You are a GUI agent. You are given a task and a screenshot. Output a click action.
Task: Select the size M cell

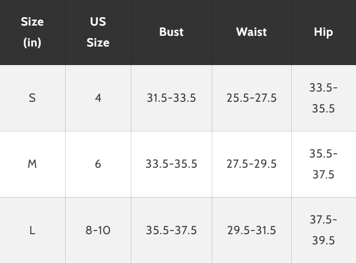[32, 164]
